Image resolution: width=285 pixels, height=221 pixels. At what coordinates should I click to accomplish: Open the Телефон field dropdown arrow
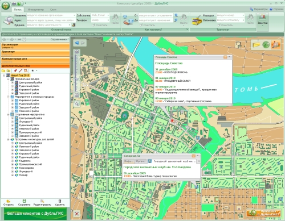coord(108,20)
